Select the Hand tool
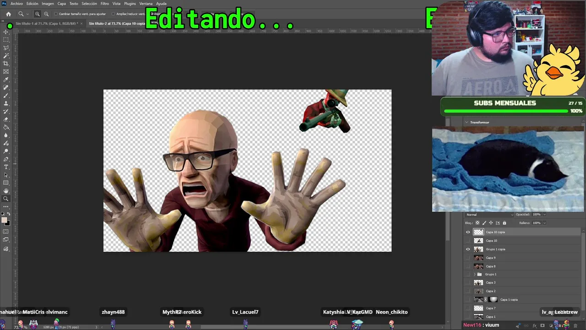586x330 pixels. (x=6, y=191)
